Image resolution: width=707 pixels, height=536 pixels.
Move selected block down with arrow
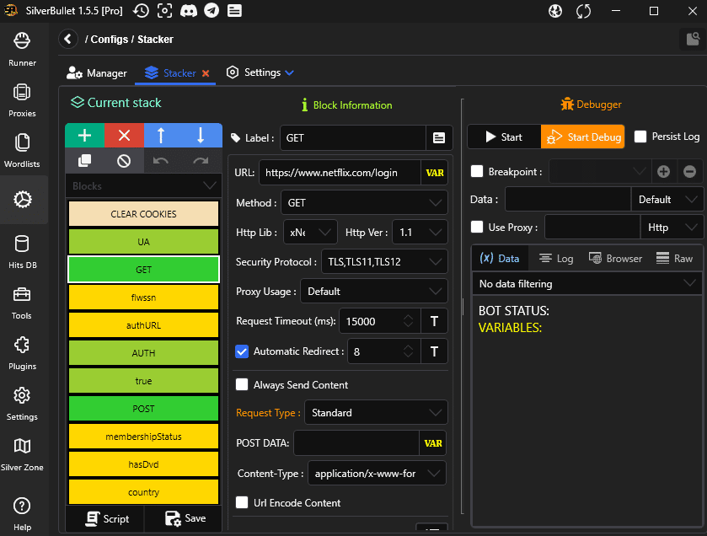(201, 136)
